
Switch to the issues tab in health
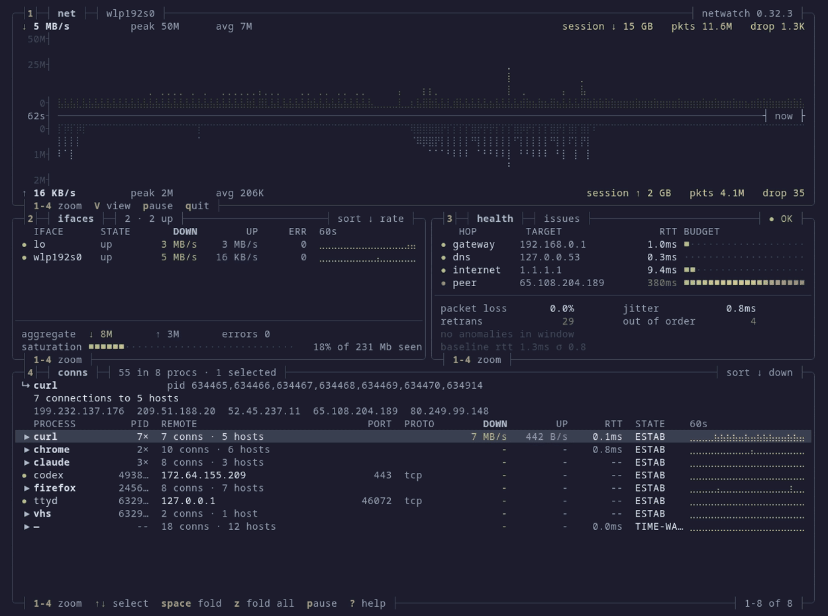pos(562,219)
